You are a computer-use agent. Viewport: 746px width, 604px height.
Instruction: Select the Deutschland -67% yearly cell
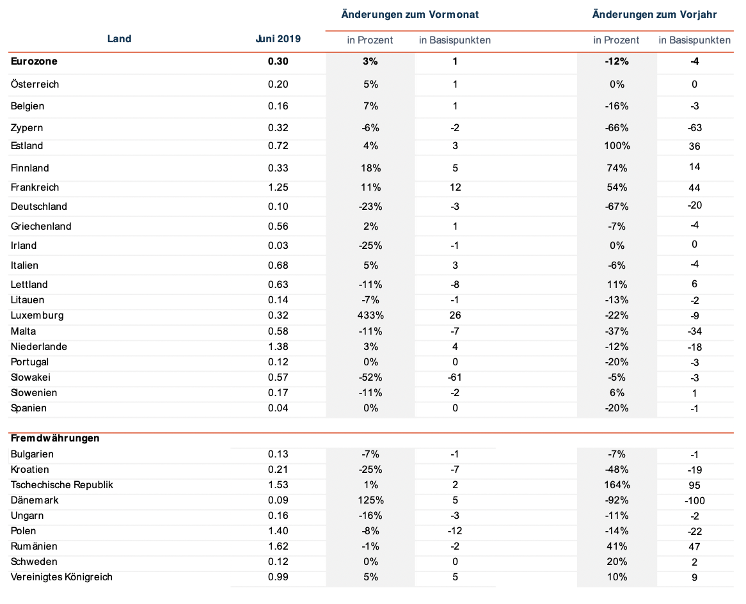click(x=617, y=207)
